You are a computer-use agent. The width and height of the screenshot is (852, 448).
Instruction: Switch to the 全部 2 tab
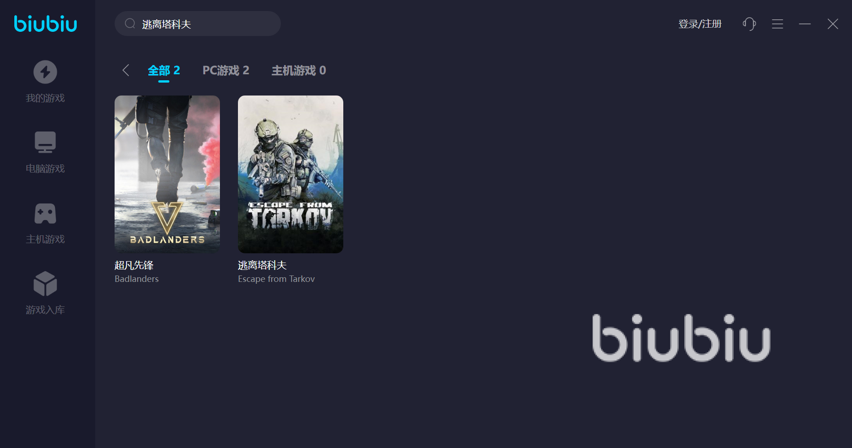[164, 71]
